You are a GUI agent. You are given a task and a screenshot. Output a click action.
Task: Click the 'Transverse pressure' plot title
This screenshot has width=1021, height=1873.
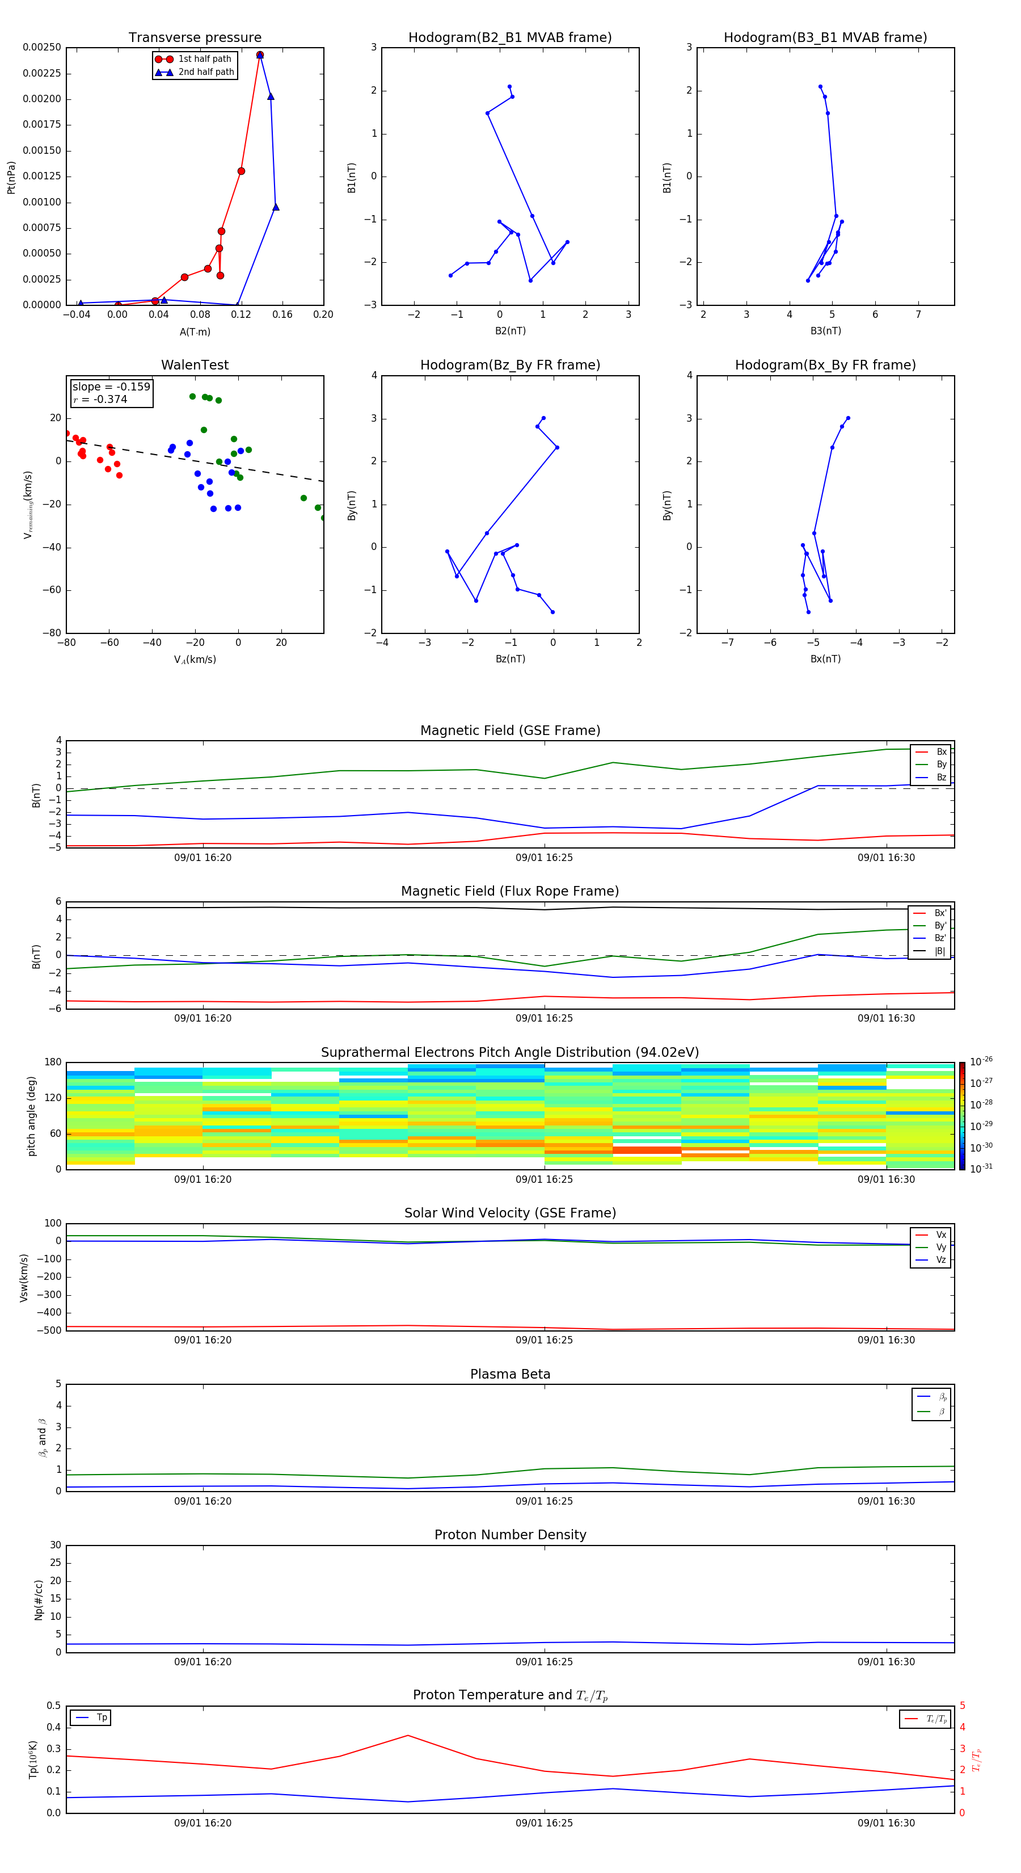(195, 37)
